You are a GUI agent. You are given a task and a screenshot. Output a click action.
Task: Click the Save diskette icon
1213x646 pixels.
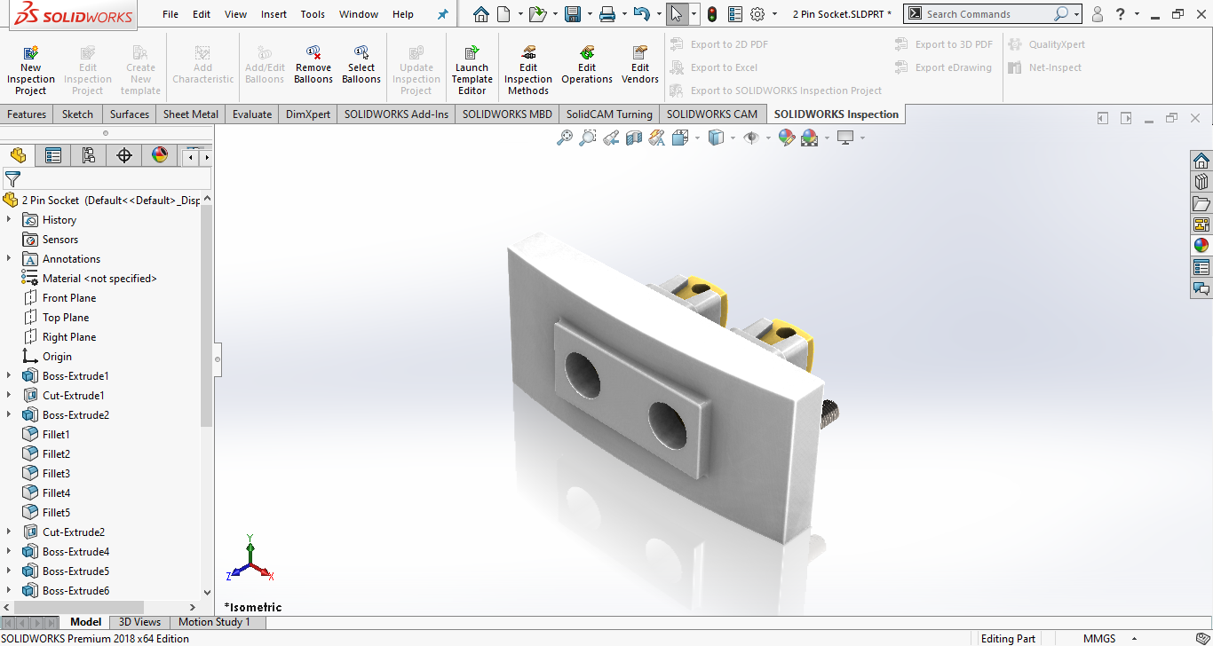[x=573, y=14]
